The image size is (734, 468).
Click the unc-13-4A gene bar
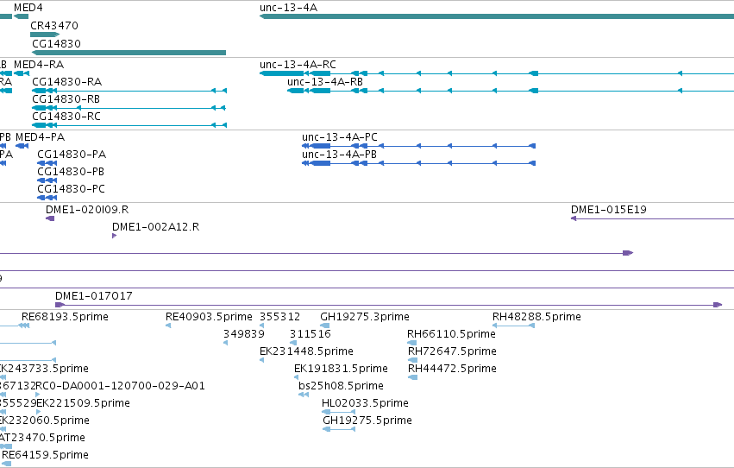[497, 16]
